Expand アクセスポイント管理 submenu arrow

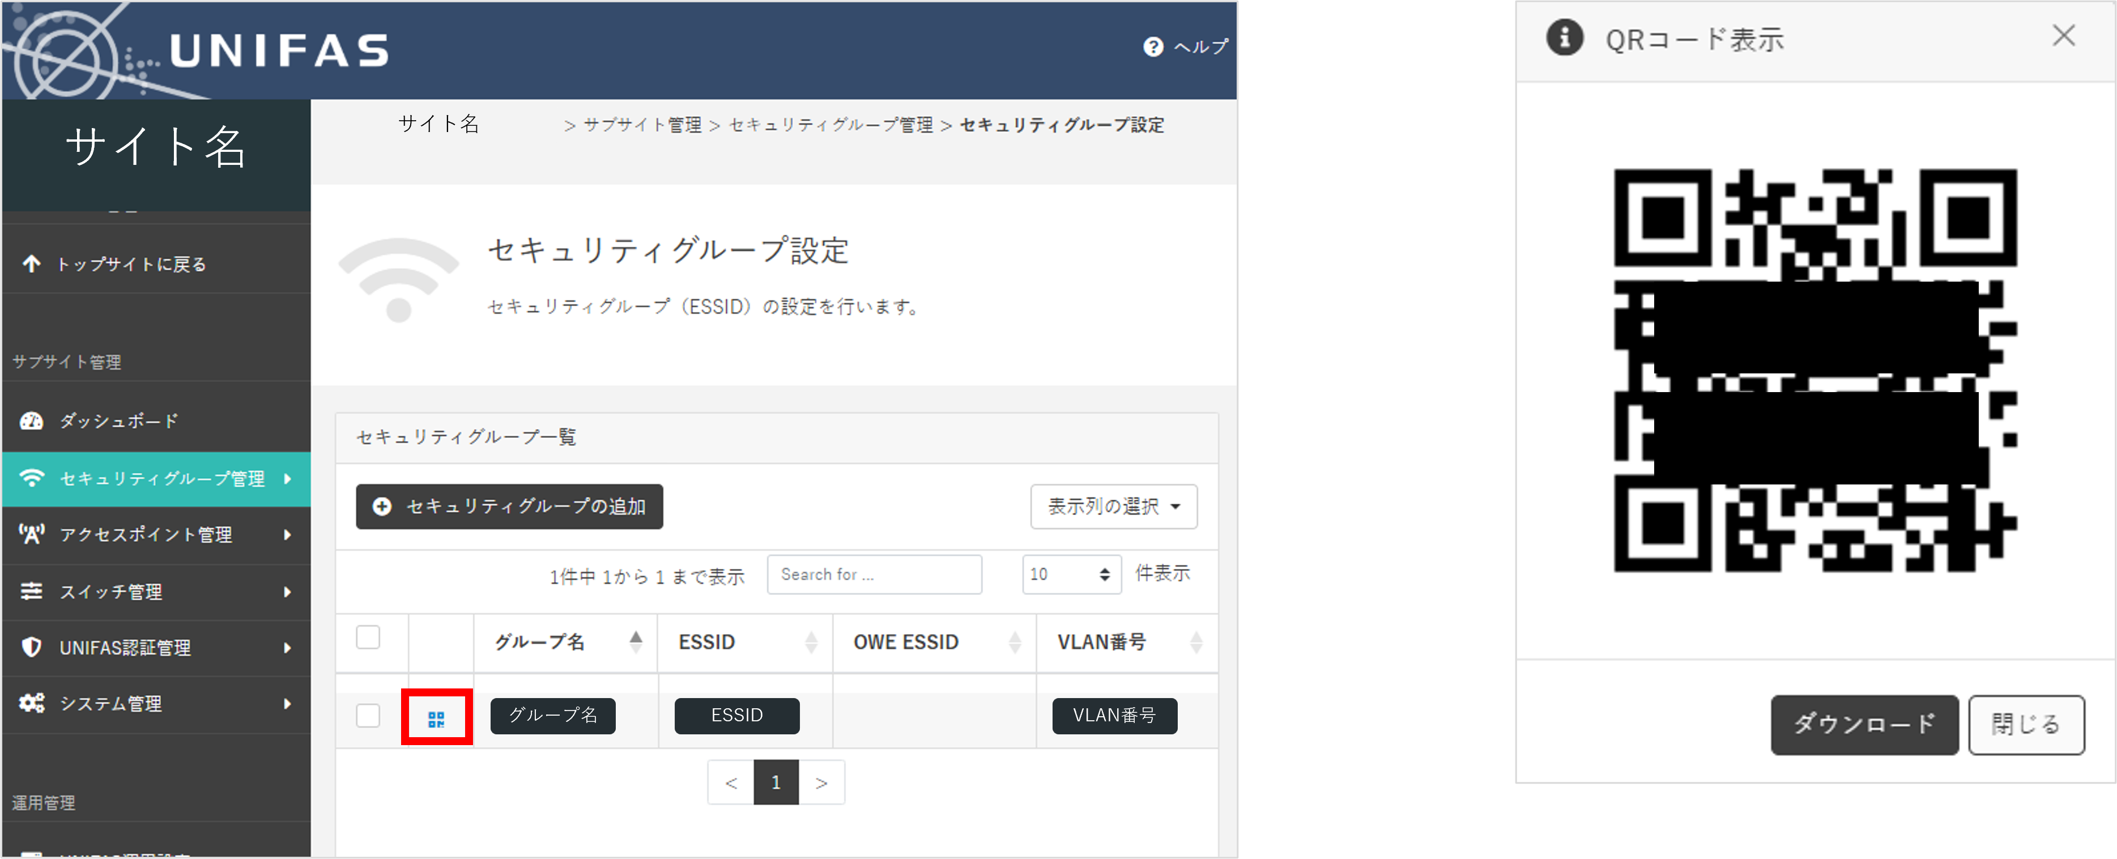click(288, 535)
